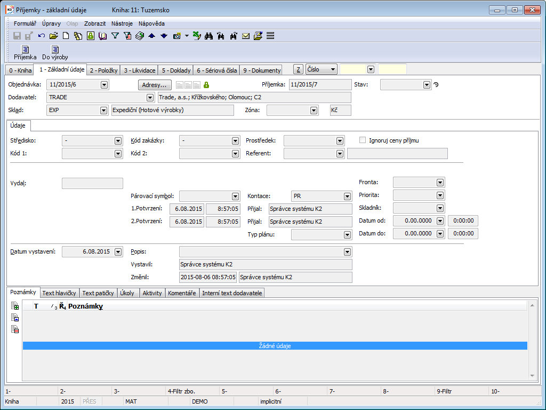Image resolution: width=546 pixels, height=410 pixels.
Task: Click the blue up arrow icon
Action: point(151,36)
